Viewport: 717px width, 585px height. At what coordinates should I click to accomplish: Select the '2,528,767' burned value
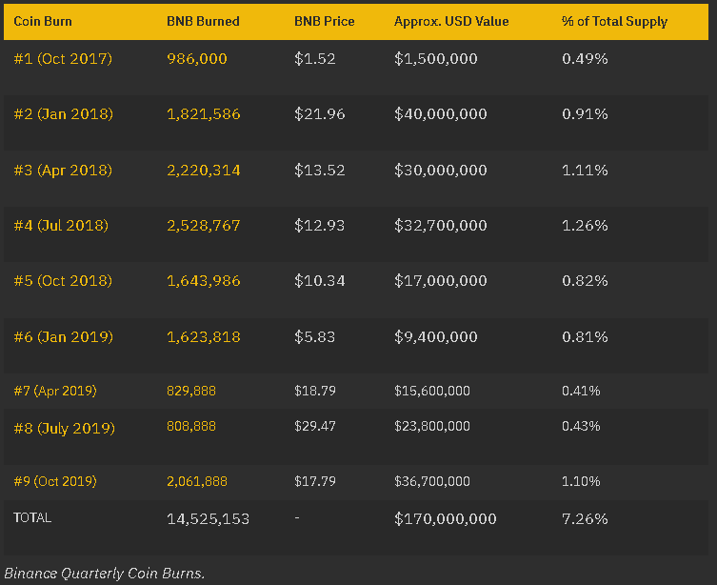tap(204, 226)
